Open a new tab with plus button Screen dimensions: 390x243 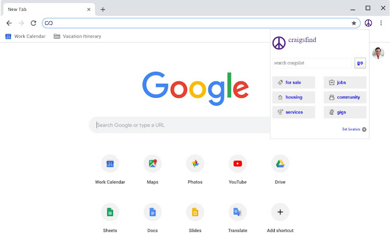tap(103, 10)
